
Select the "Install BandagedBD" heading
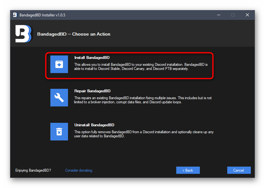click(x=92, y=58)
